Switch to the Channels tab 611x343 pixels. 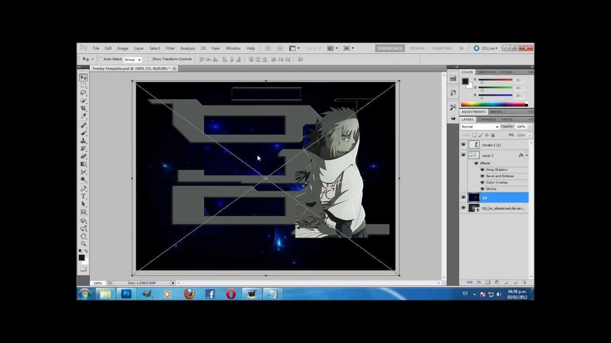[487, 119]
